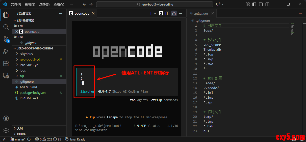Screen dimensions: 306x142
Task: Click the master* branch in status bar
Action: 18,139
